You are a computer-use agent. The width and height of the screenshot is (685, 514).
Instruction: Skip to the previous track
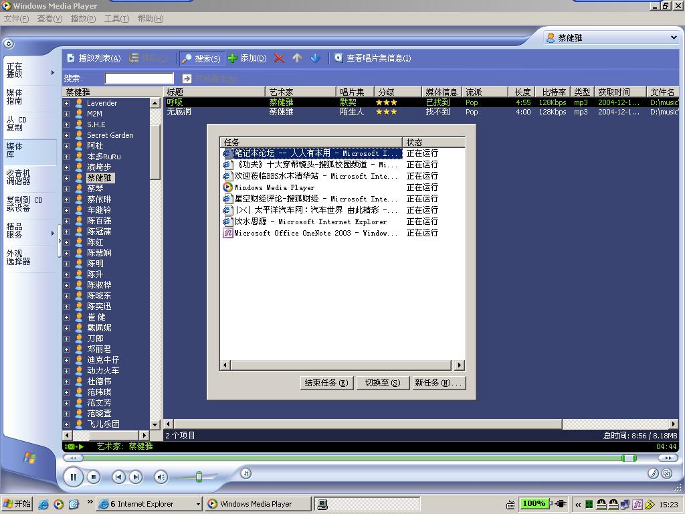[118, 477]
